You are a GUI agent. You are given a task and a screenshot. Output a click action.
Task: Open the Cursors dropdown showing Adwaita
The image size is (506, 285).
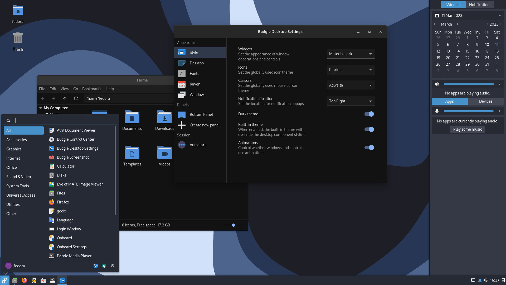[x=351, y=85]
